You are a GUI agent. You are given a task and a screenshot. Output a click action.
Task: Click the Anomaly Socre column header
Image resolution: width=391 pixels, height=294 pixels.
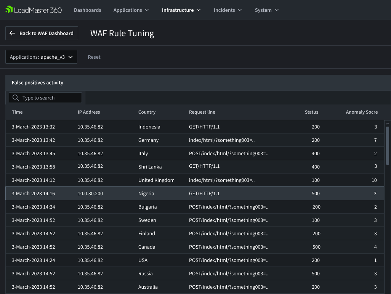tap(362, 112)
